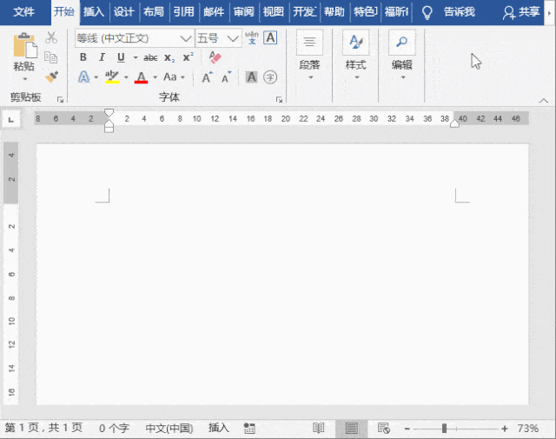Viewport: 556px width, 439px height.
Task: Open the 插入 ribbon tab
Action: (x=94, y=12)
